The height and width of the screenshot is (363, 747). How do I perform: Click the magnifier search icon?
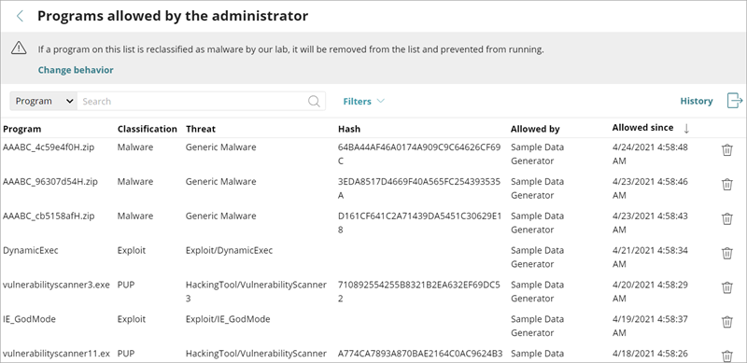(x=314, y=101)
